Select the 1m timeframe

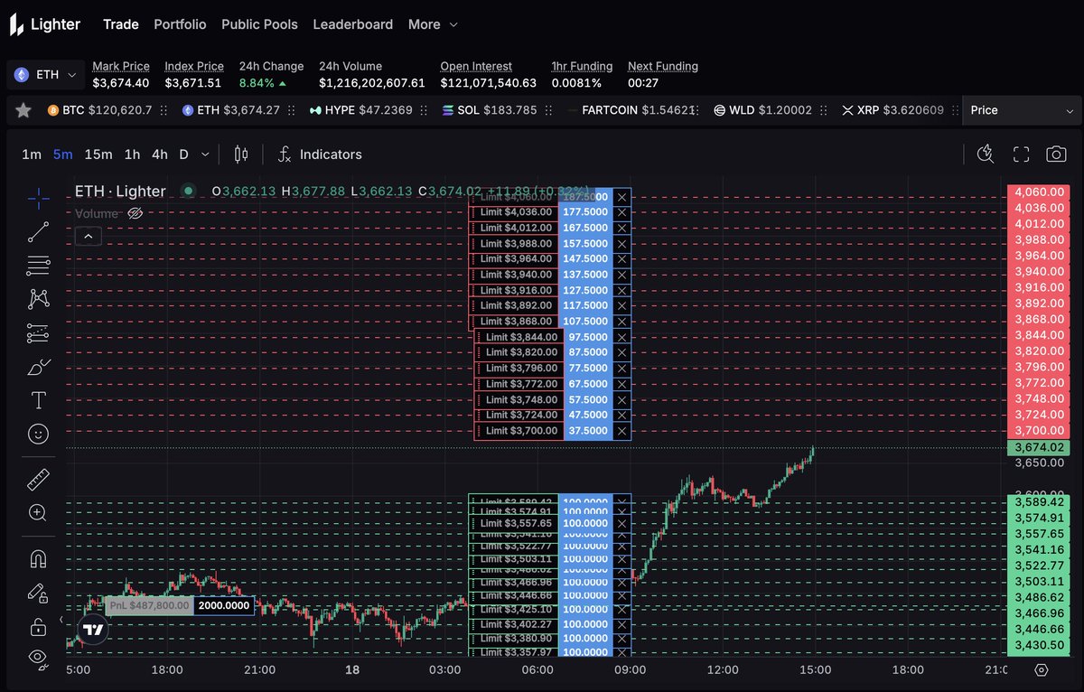pos(32,154)
